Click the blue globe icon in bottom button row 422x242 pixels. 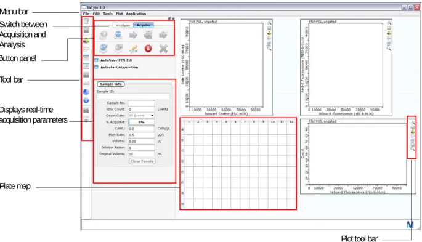pos(103,49)
